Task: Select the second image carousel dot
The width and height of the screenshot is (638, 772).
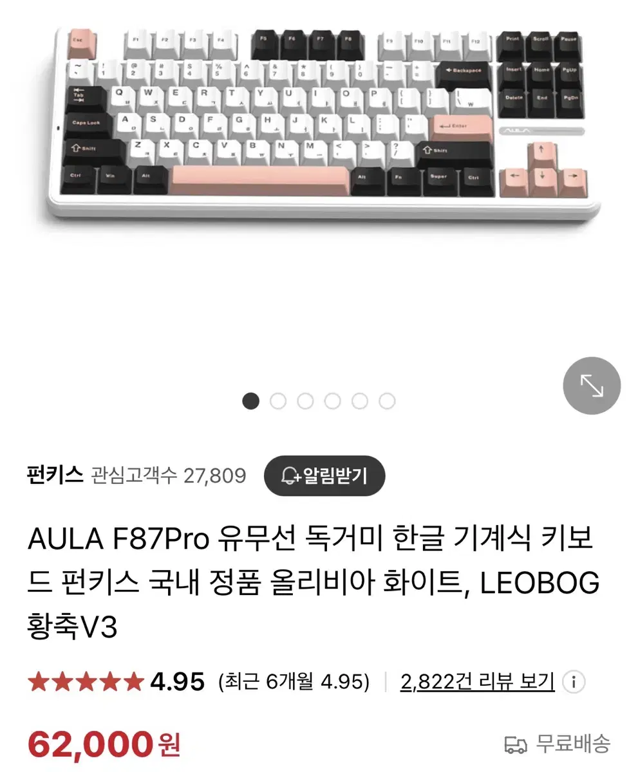Action: 278,401
